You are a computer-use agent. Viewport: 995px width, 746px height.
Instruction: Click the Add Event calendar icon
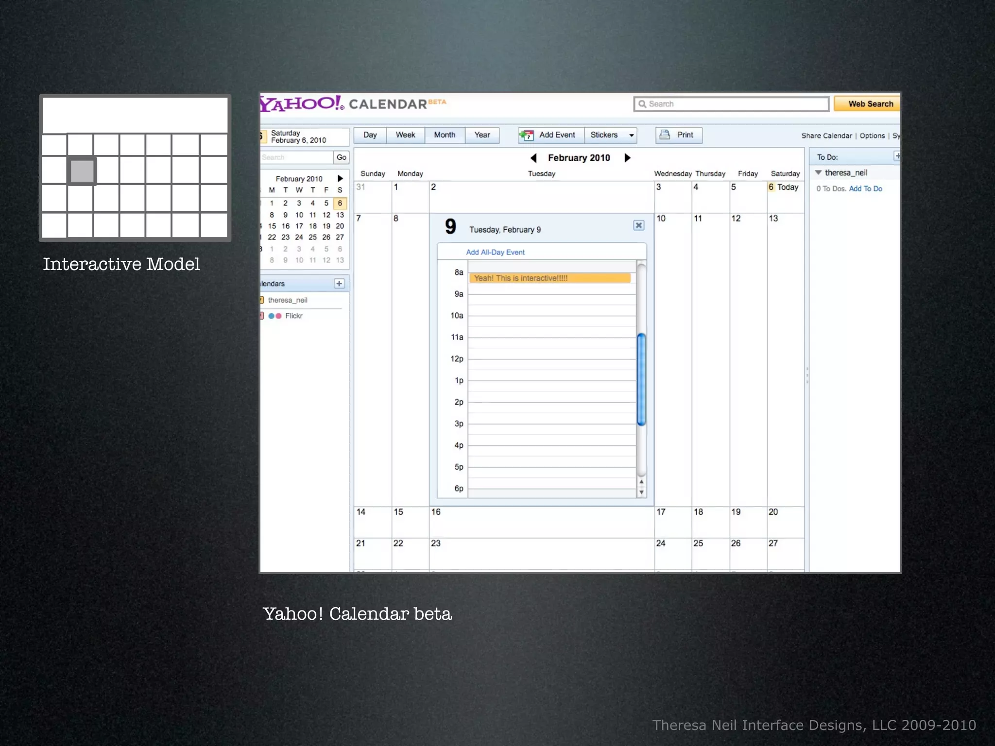(527, 135)
